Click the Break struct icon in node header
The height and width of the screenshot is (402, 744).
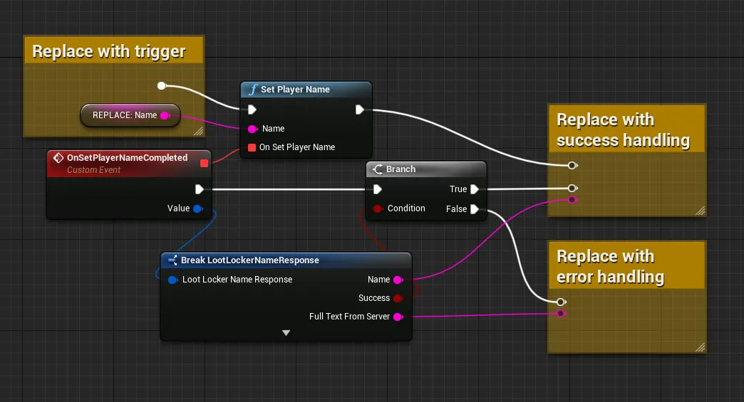pos(172,260)
